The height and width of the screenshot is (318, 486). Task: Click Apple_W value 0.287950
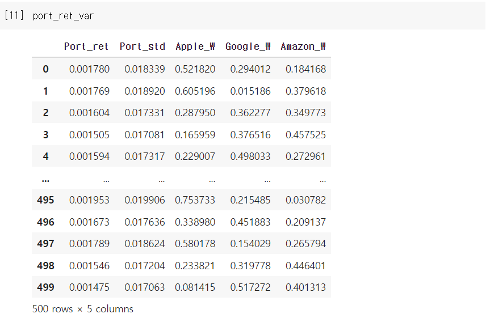(195, 113)
